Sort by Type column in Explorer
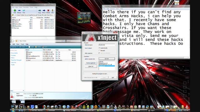The width and height of the screenshot is (200, 112). 61,50
